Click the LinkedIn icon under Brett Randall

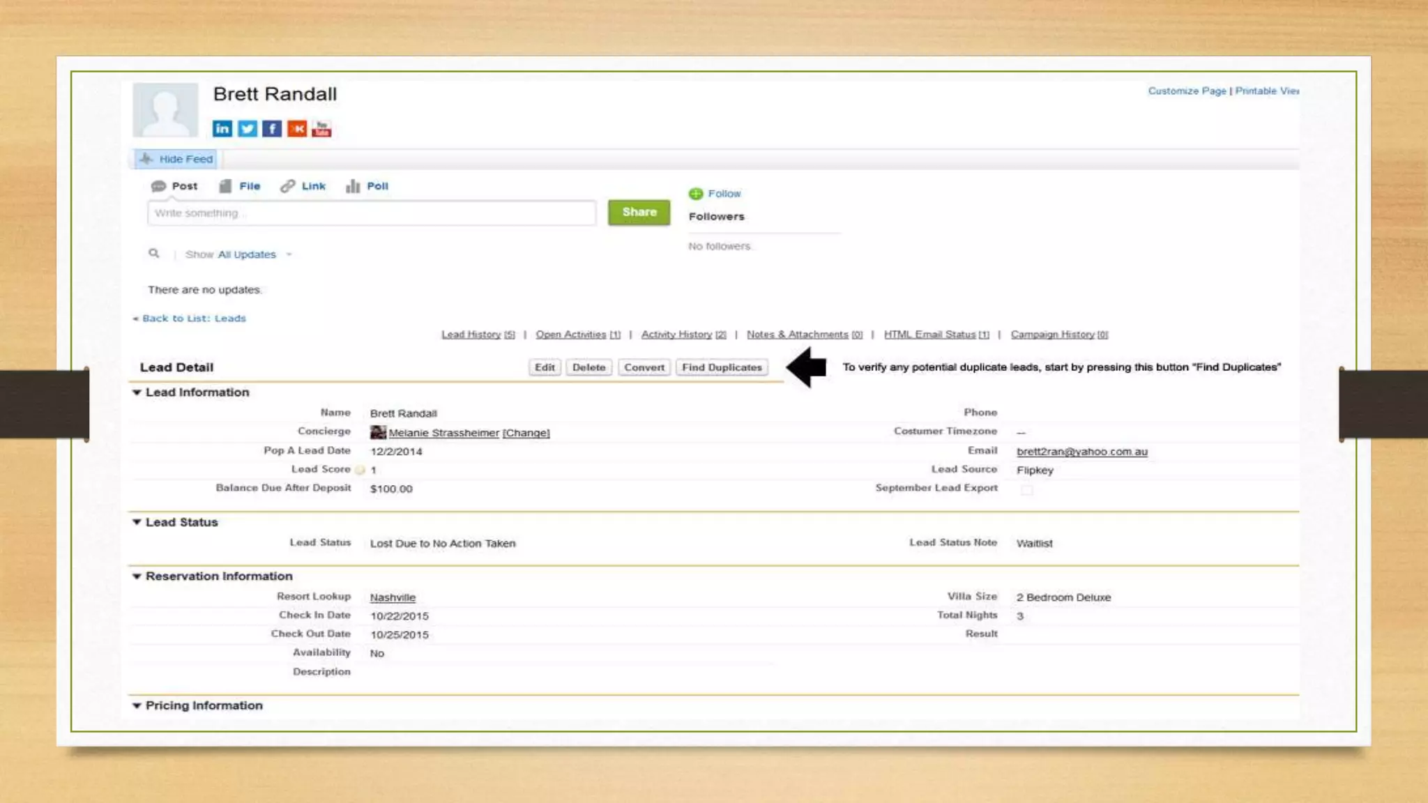click(x=222, y=129)
